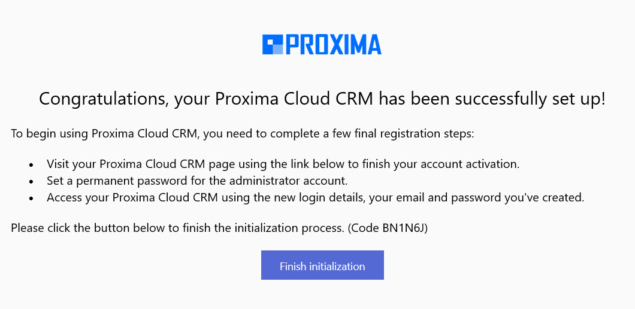
Task: Click the first bullet point dot
Action: (x=31, y=164)
